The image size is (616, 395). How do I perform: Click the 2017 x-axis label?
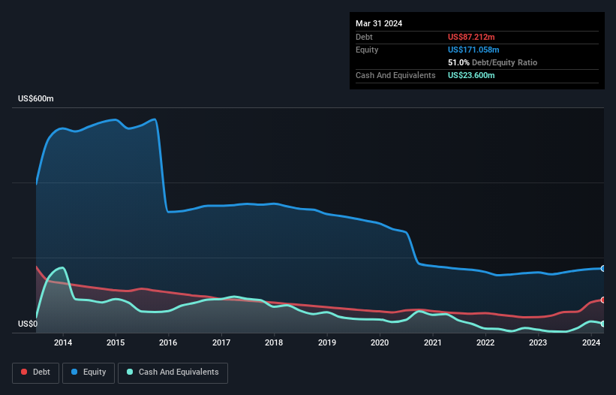[221, 342]
